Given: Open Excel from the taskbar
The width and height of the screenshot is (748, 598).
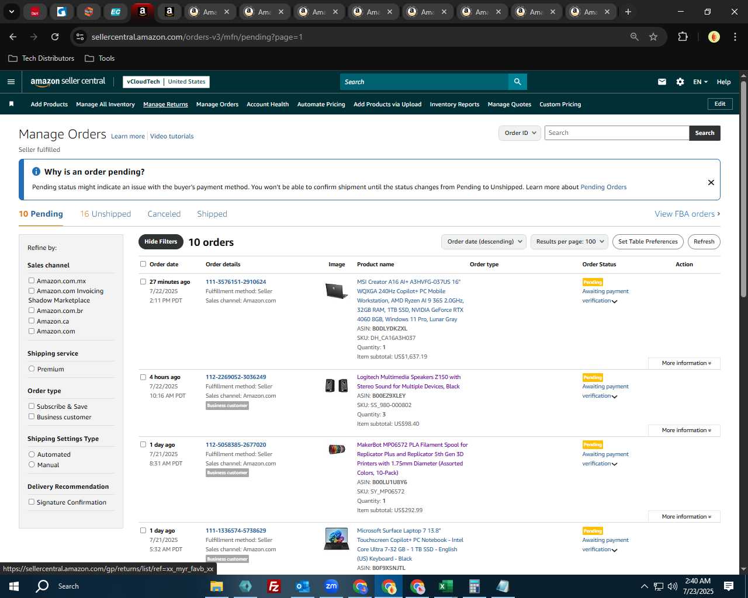Looking at the screenshot, I should coord(446,586).
